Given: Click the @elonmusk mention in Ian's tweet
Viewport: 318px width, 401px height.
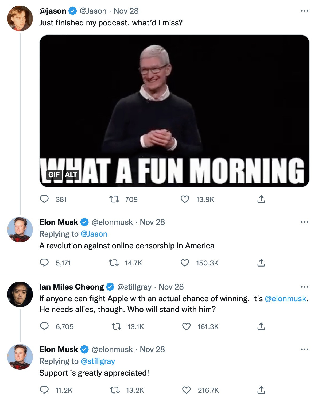Looking at the screenshot, I should 285,298.
